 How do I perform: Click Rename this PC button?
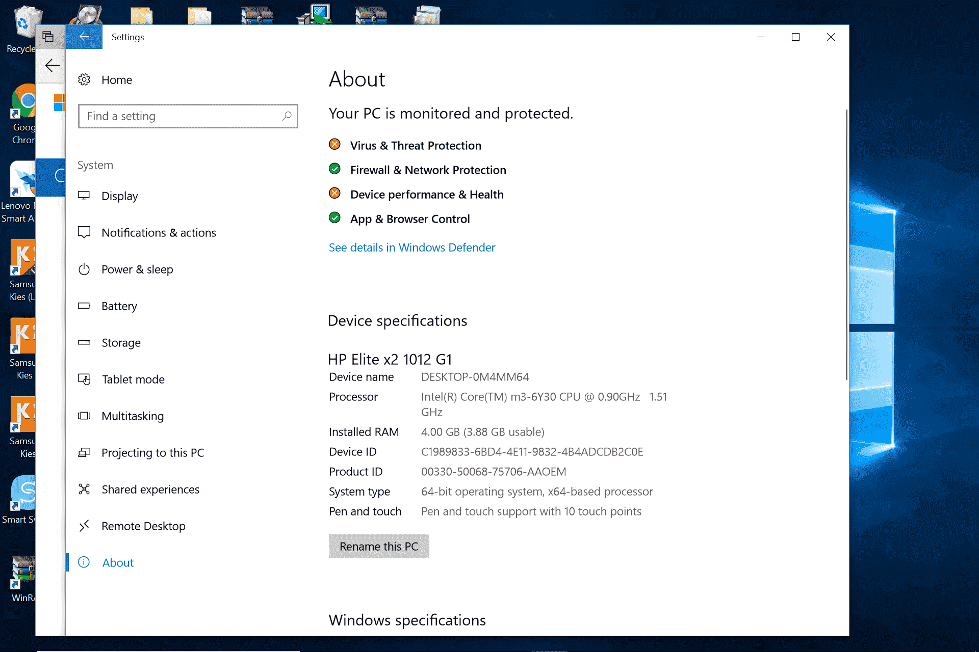pos(379,546)
